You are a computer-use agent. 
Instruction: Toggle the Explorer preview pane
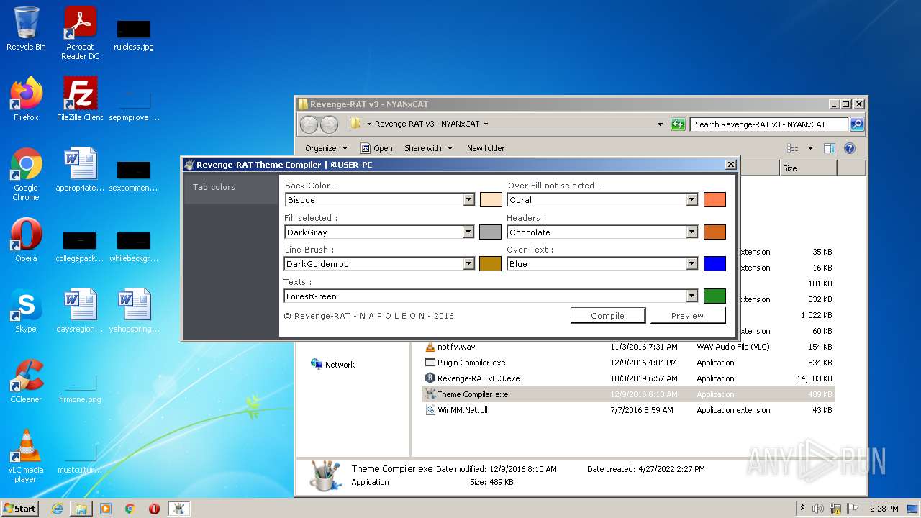830,148
